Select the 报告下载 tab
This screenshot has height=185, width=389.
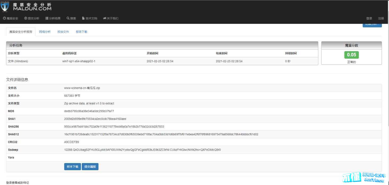tap(82, 32)
